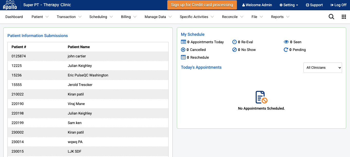Click the lifebuoy icon beside Support
This screenshot has width=350, height=157.
pos(307,5)
